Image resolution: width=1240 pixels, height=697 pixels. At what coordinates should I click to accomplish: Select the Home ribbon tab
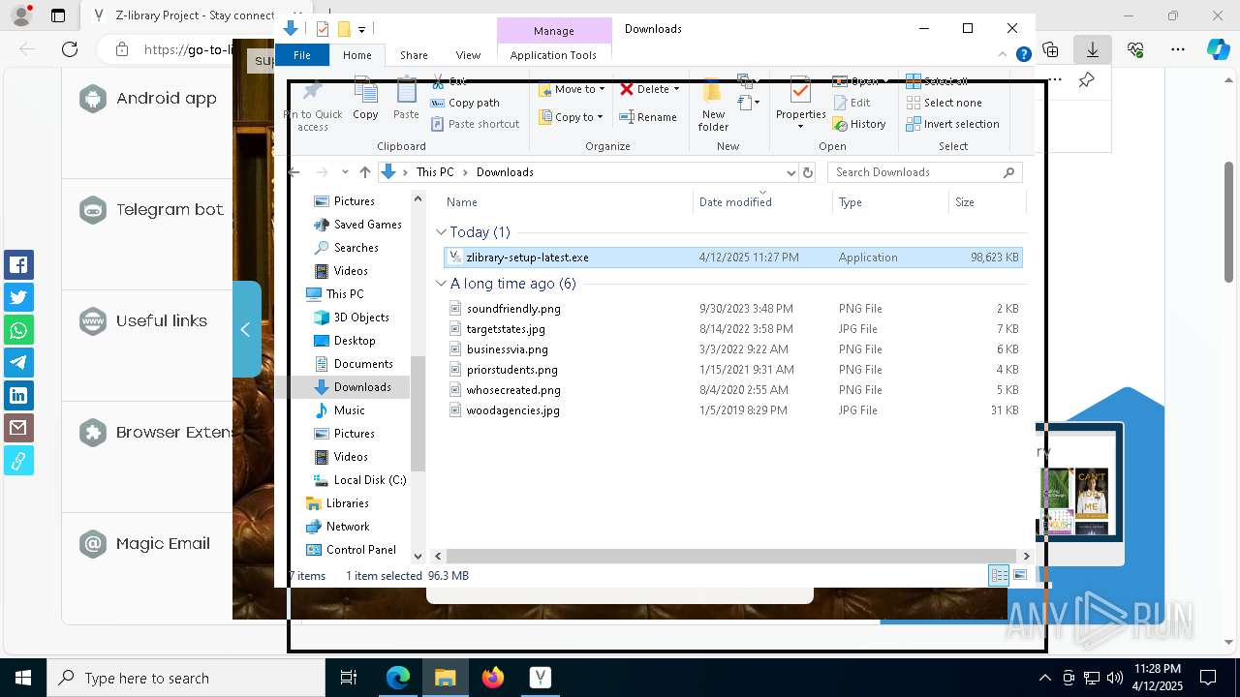(356, 55)
